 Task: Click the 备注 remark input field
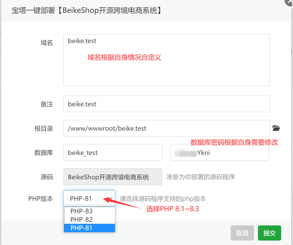pyautogui.click(x=167, y=104)
